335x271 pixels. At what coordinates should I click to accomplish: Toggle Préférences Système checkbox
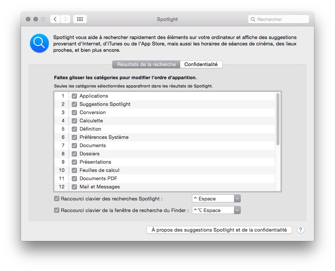[74, 137]
